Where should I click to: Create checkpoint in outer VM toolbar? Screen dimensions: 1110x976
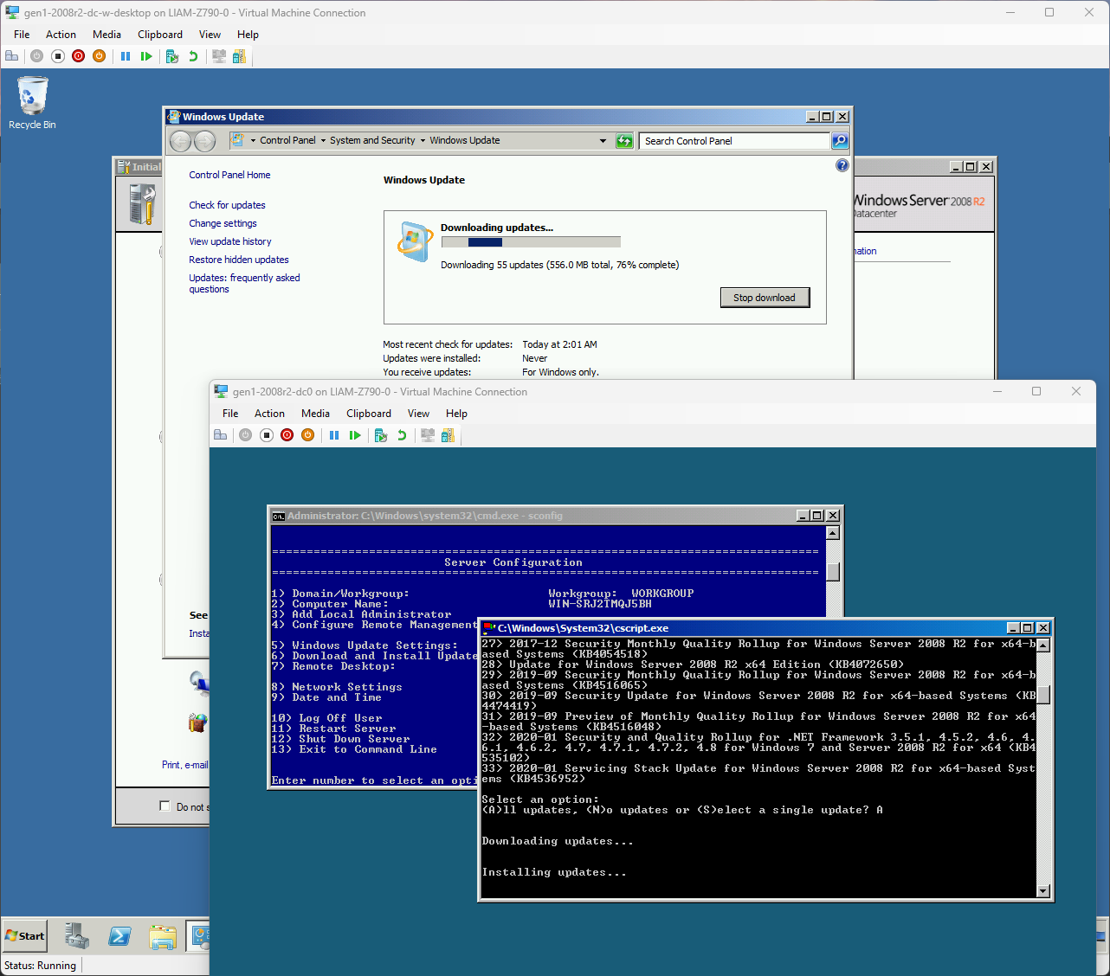click(x=172, y=56)
